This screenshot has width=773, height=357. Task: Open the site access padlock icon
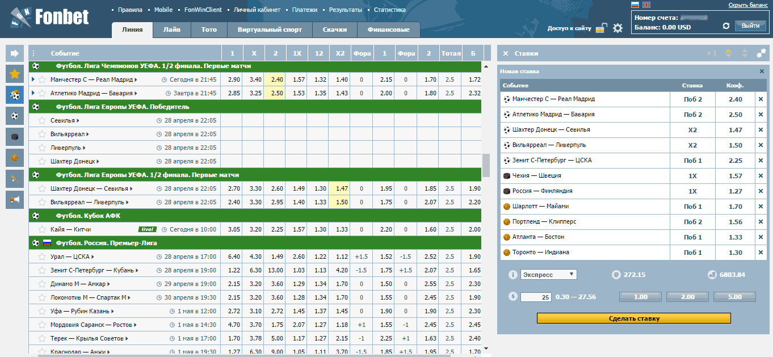pos(602,28)
